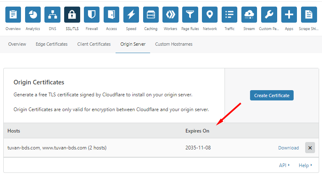Switch to the SSL/TLS Overview sub-tab
This screenshot has height=177, width=322.
pos(17,44)
